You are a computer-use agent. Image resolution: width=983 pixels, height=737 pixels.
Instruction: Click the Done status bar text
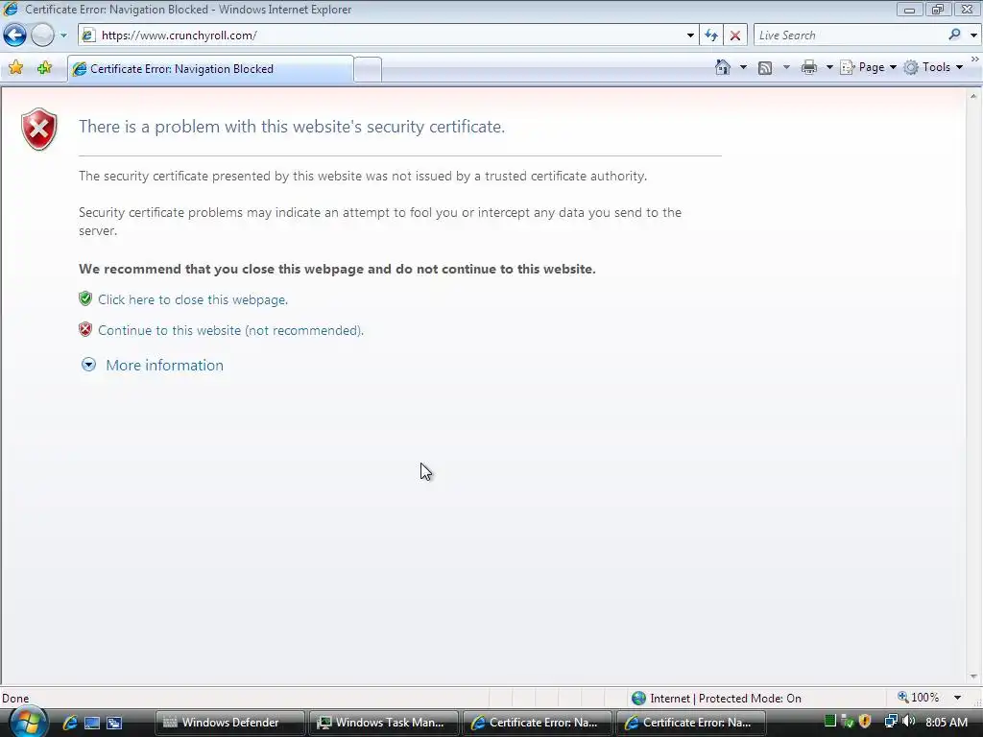tap(15, 699)
